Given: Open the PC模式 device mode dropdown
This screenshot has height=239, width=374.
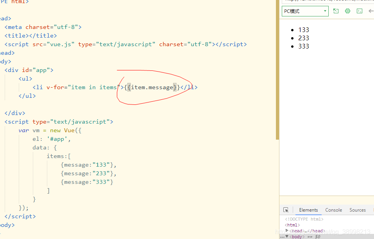Looking at the screenshot, I should pos(305,11).
